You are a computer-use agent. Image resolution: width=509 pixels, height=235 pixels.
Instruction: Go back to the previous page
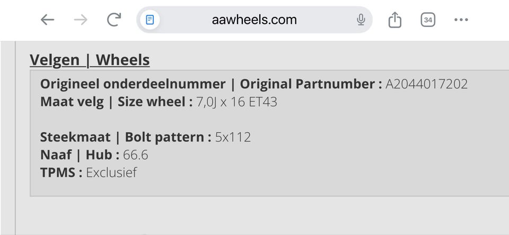click(48, 20)
